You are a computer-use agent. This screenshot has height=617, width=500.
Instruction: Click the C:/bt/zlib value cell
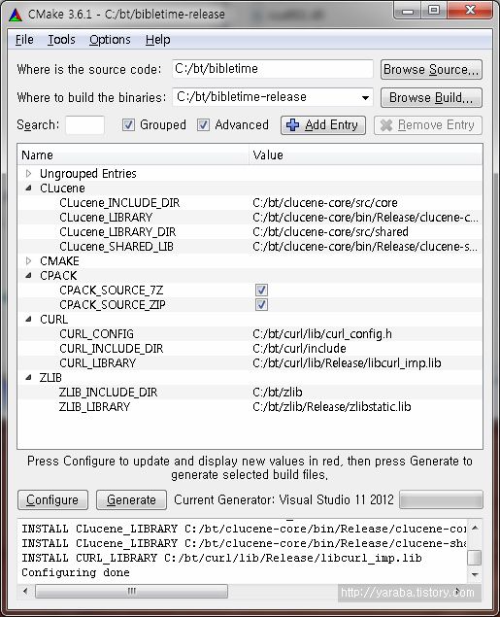click(x=277, y=392)
